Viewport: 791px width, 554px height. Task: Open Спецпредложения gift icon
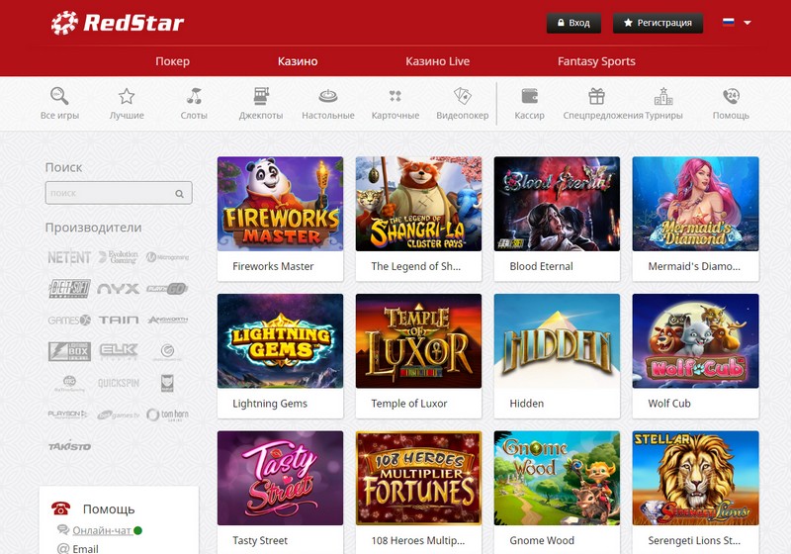tap(603, 104)
